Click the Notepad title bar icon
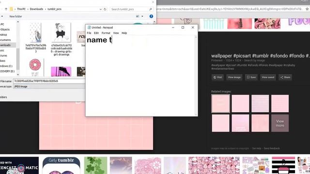310x174 pixels. point(89,28)
